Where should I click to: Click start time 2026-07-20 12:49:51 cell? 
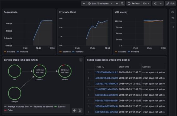point(130,72)
